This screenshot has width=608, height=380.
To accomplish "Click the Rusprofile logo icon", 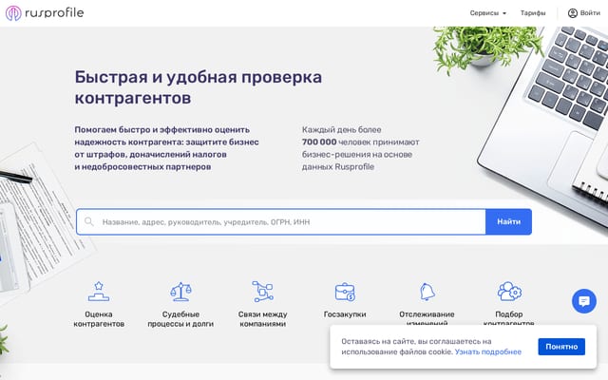I will click(13, 13).
